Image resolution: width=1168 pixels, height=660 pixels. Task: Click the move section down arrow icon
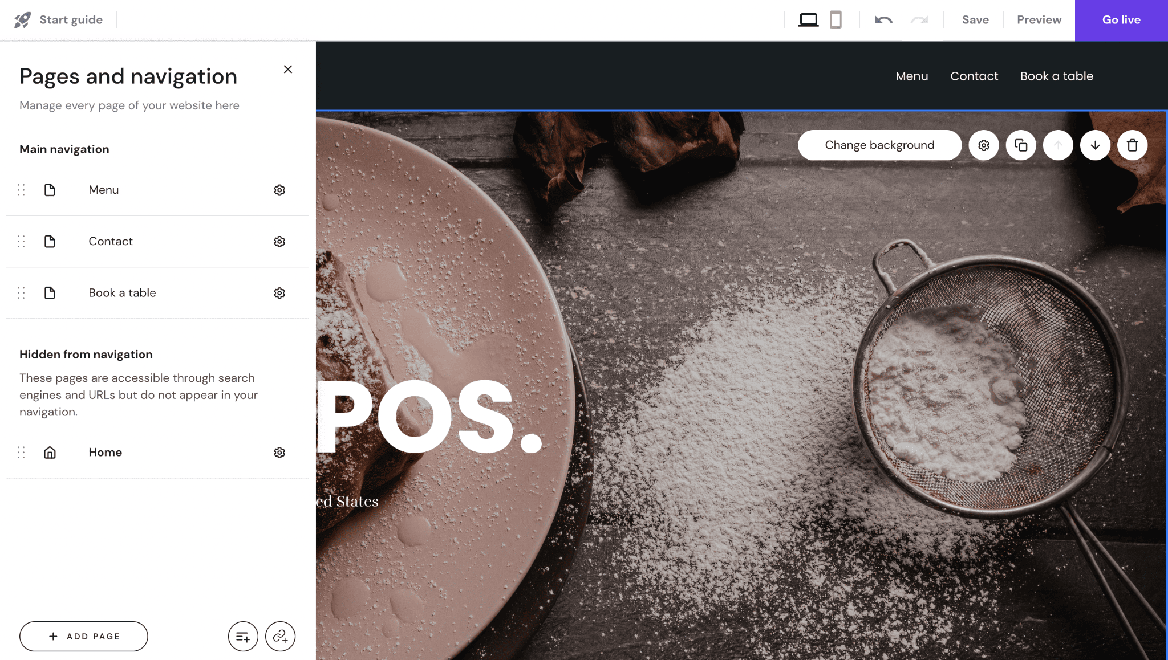tap(1095, 145)
